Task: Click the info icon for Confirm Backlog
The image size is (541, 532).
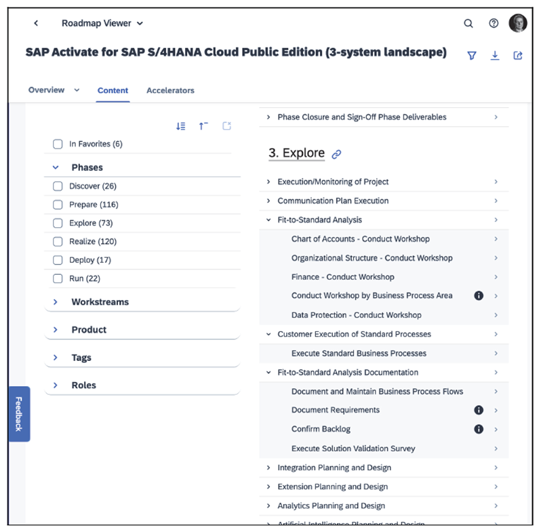Action: 479,429
